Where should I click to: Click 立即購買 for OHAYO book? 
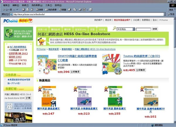pyautogui.click(x=75, y=72)
